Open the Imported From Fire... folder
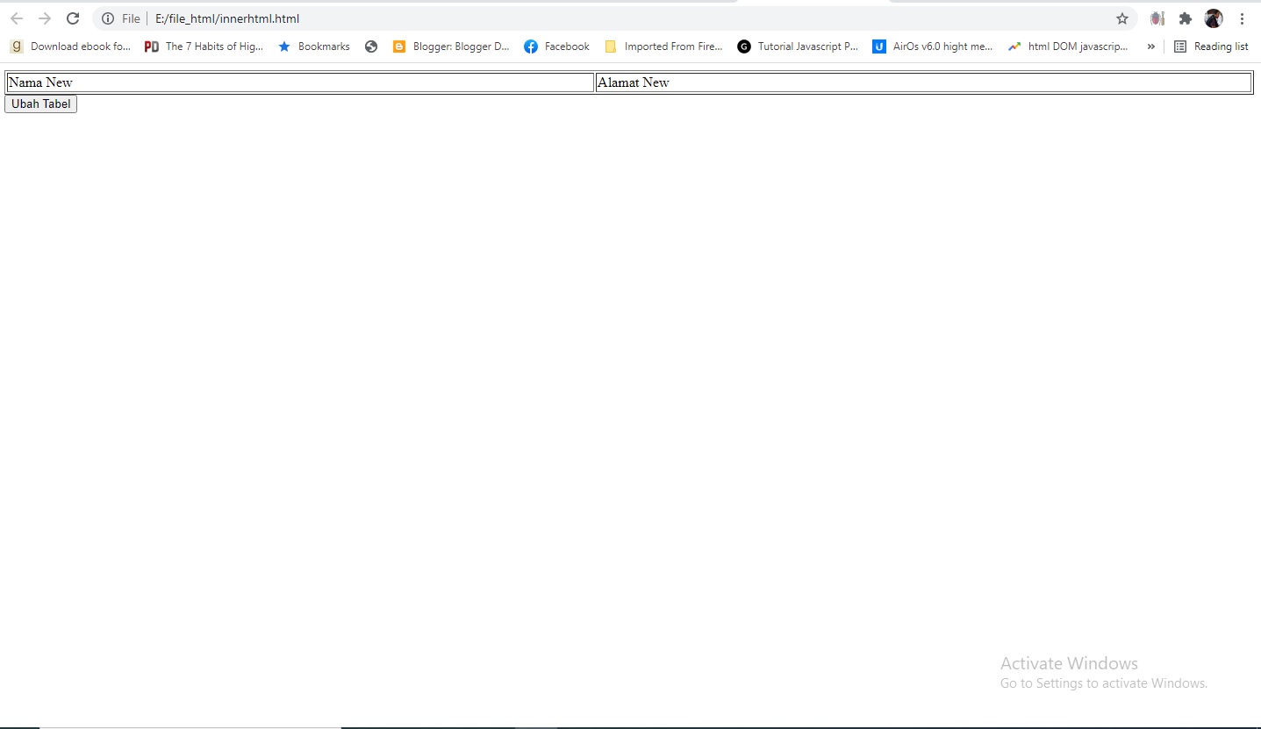 pos(663,46)
